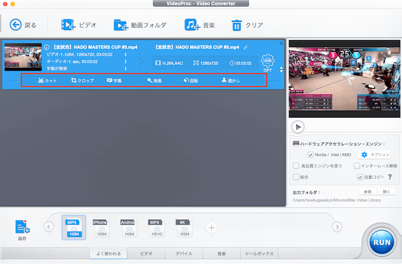Open the ツールボックス tab
Image resolution: width=402 pixels, height=264 pixels.
pyautogui.click(x=258, y=254)
